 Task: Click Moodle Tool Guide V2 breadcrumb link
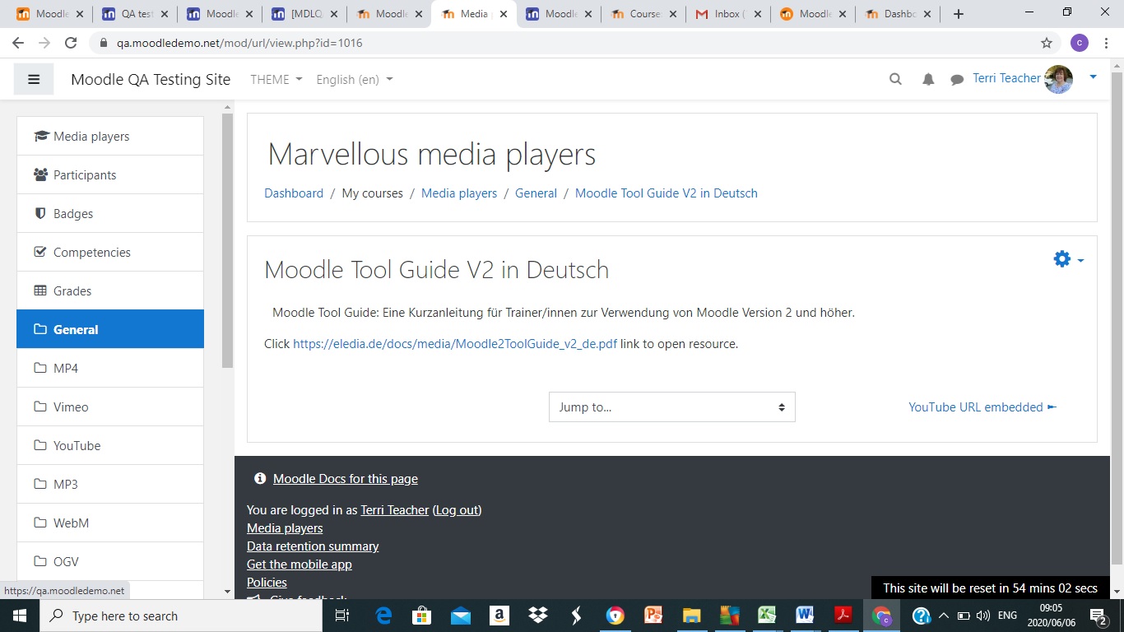click(x=667, y=193)
